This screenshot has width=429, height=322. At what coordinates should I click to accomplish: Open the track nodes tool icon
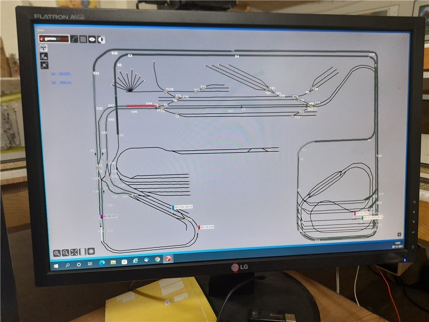point(74,39)
